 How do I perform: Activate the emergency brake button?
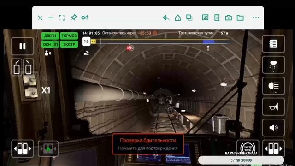(x=248, y=148)
